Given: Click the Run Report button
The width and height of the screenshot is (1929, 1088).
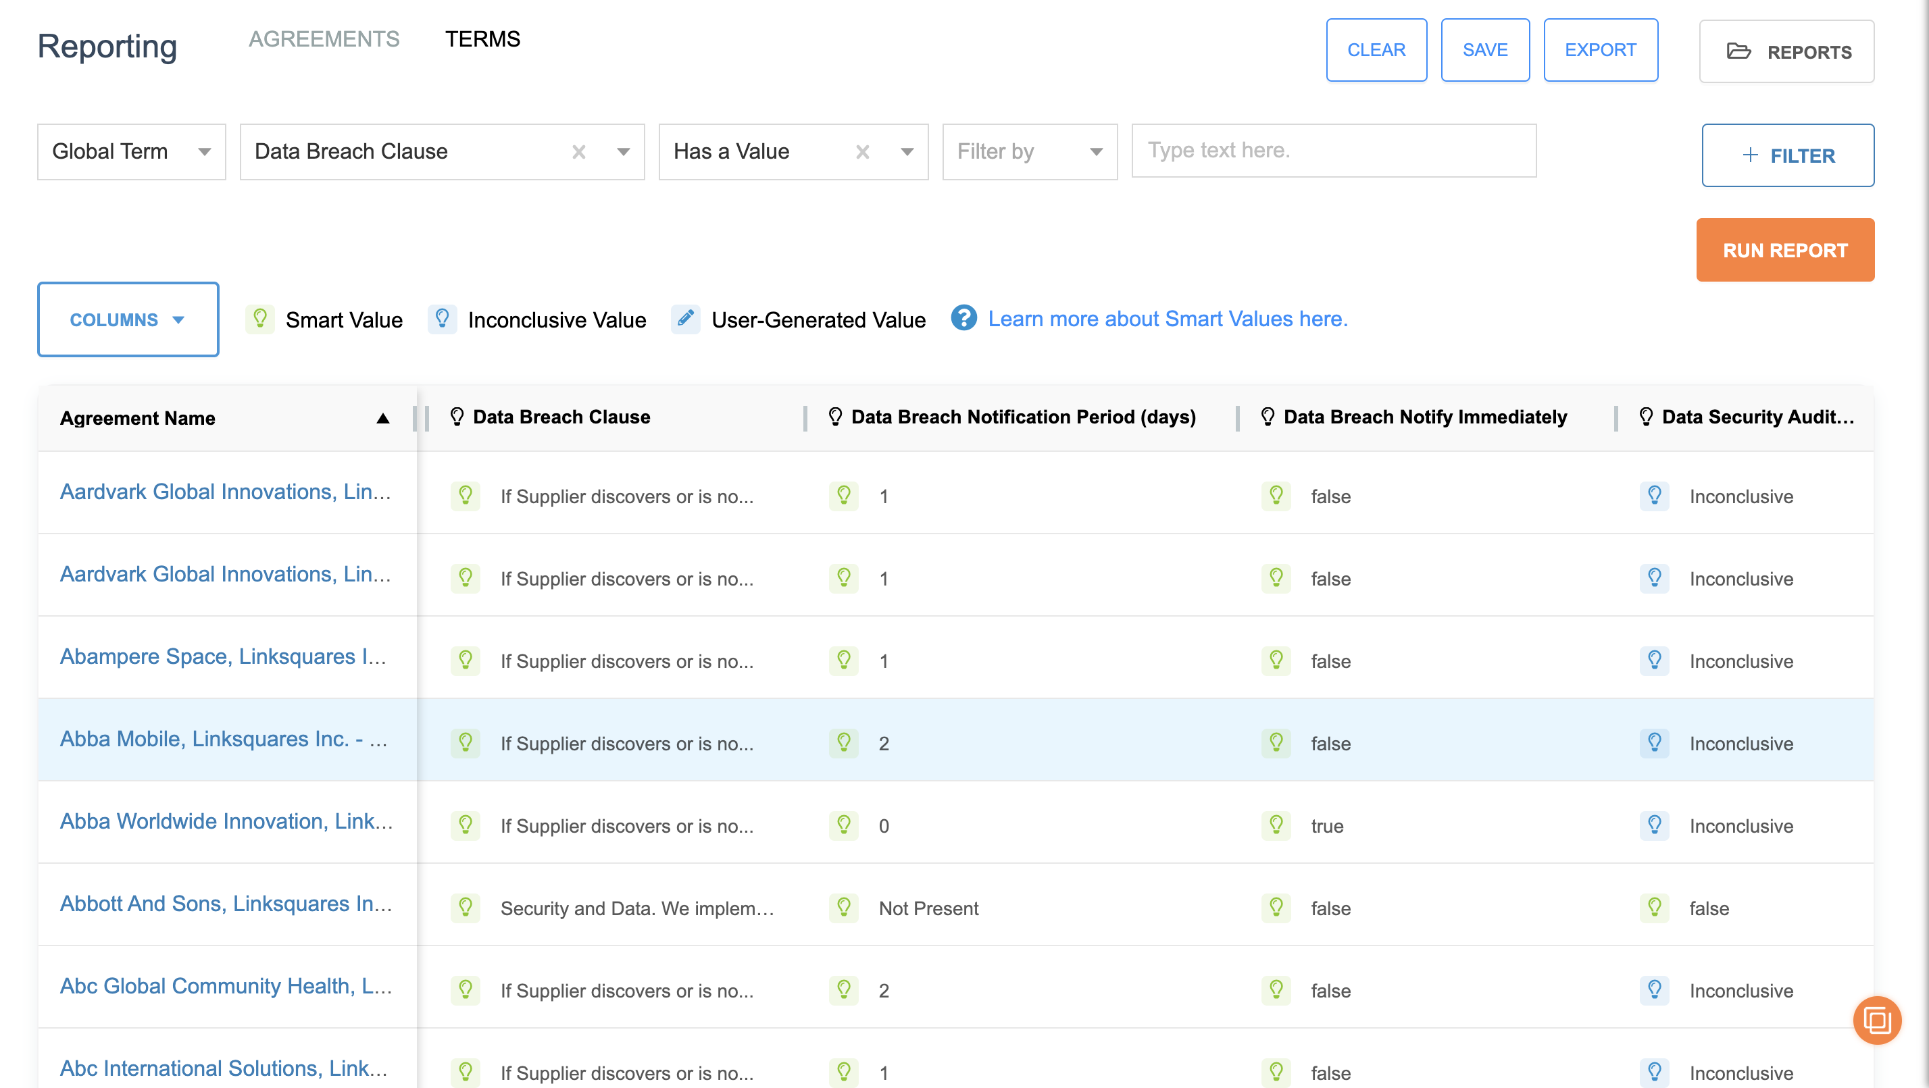Looking at the screenshot, I should [1785, 250].
